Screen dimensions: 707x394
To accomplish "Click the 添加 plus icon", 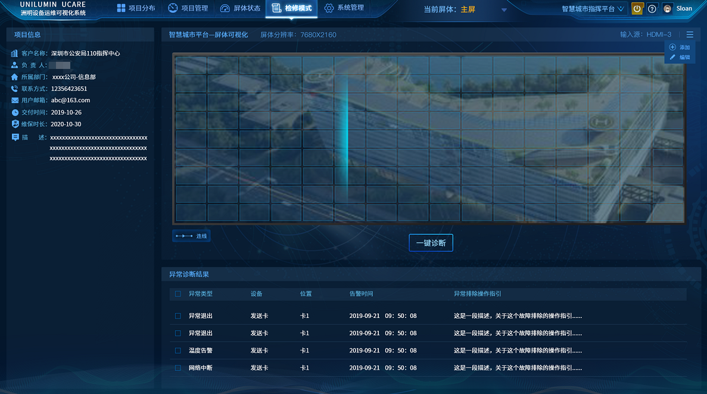I will point(672,47).
